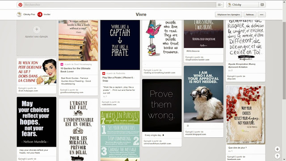Viewport: 286px width, 161px height.
Task: Open the Chicky Poo profile avatar
Action: click(x=19, y=14)
